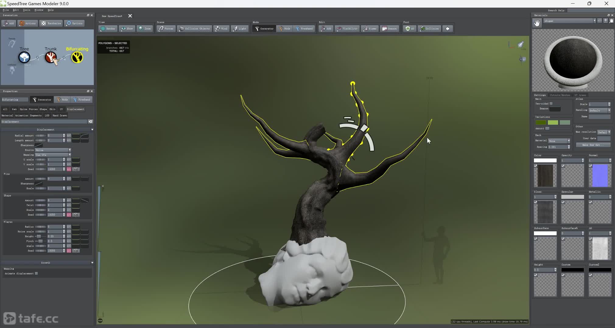
Task: Click the AO post button
Action: (x=409, y=29)
